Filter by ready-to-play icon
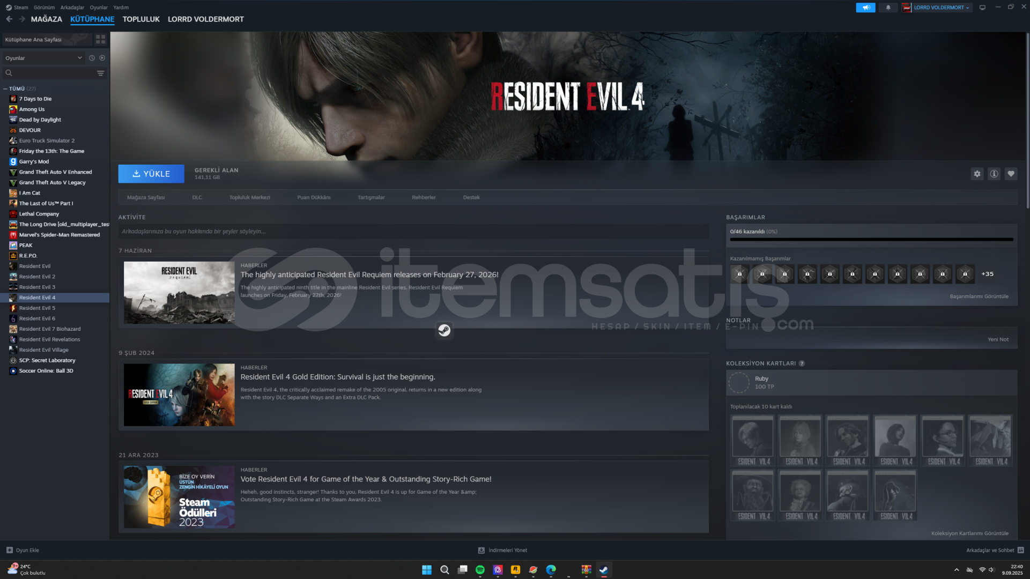Image resolution: width=1030 pixels, height=579 pixels. pos(102,58)
